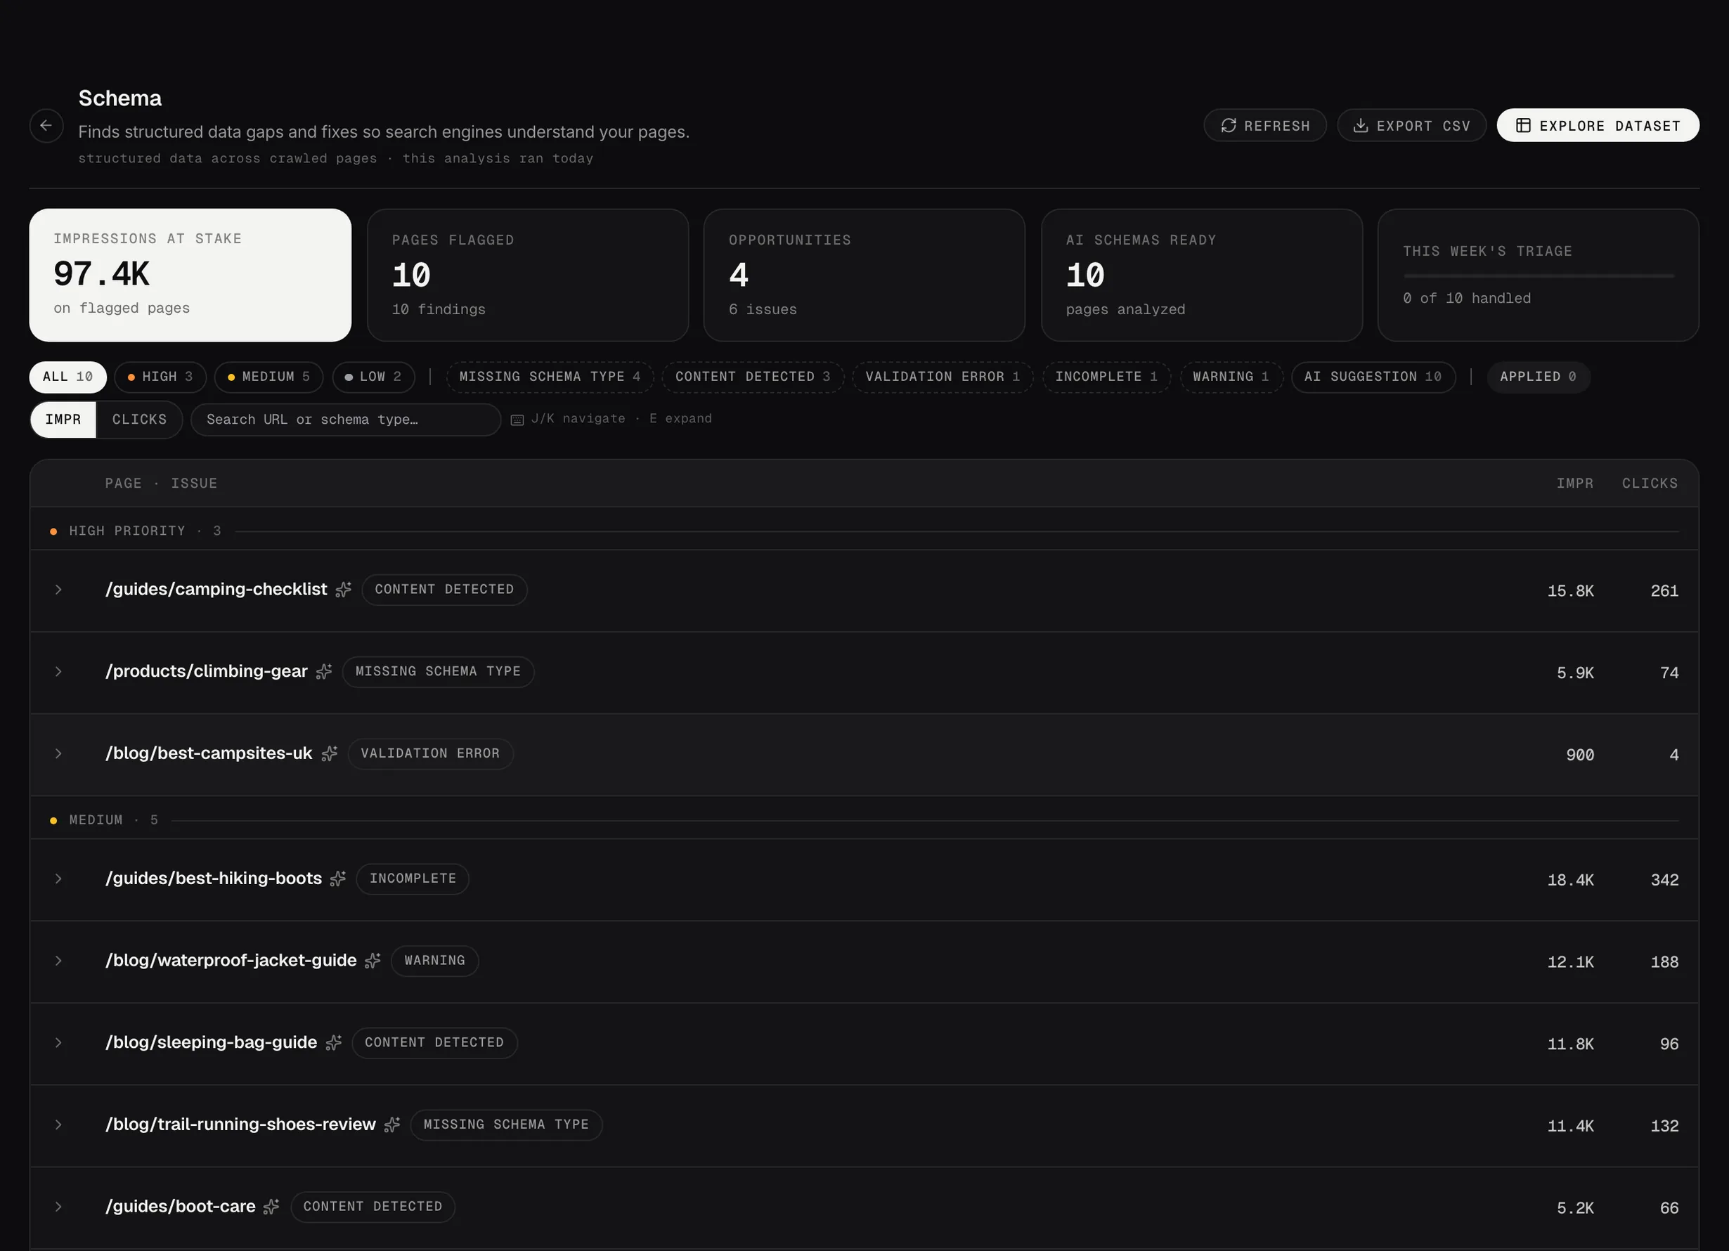The width and height of the screenshot is (1729, 1251).
Task: Click the AI sparkle icon next to /blog/best-campsites-uk
Action: pos(330,754)
